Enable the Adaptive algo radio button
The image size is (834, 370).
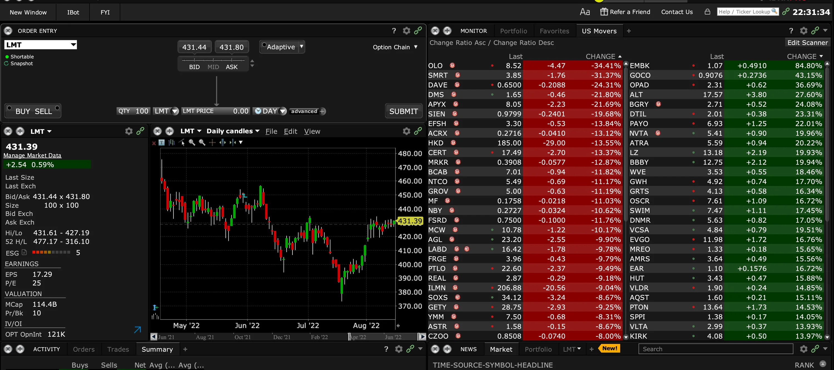(264, 45)
